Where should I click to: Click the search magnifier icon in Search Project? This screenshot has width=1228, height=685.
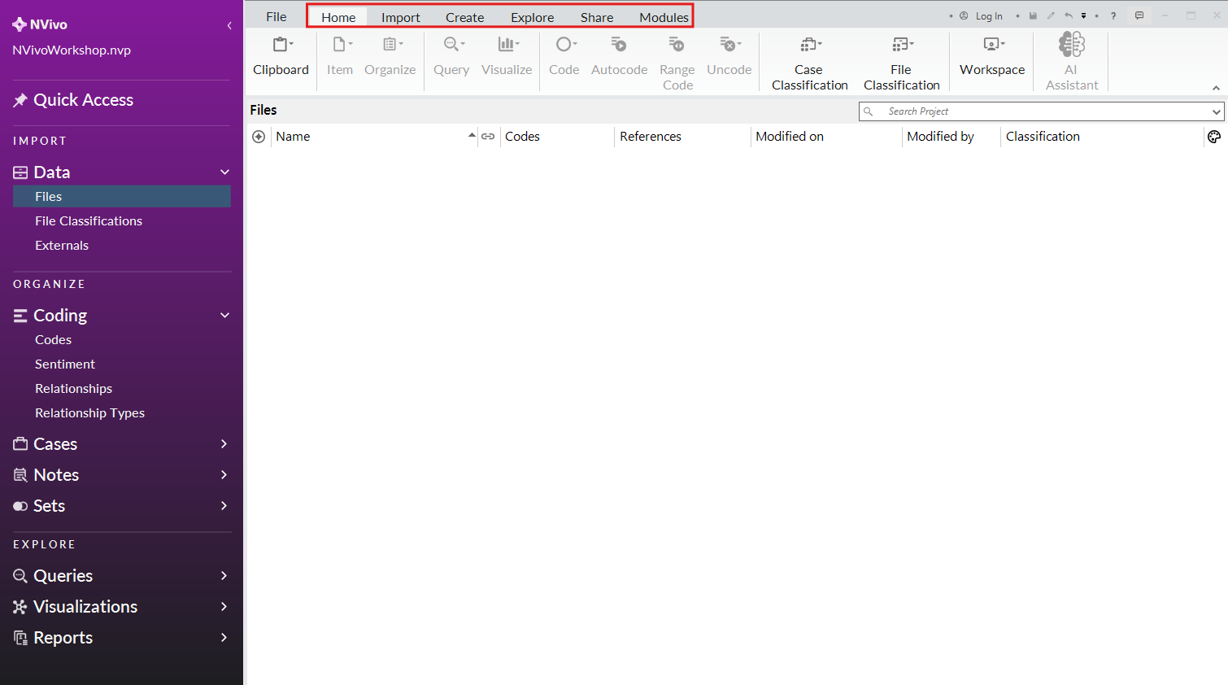(x=869, y=111)
